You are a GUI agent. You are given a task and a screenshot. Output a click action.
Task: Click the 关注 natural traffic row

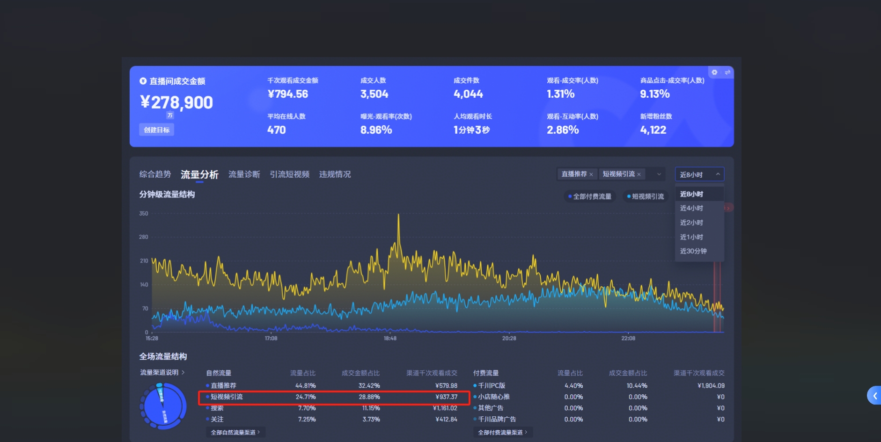[x=331, y=419]
